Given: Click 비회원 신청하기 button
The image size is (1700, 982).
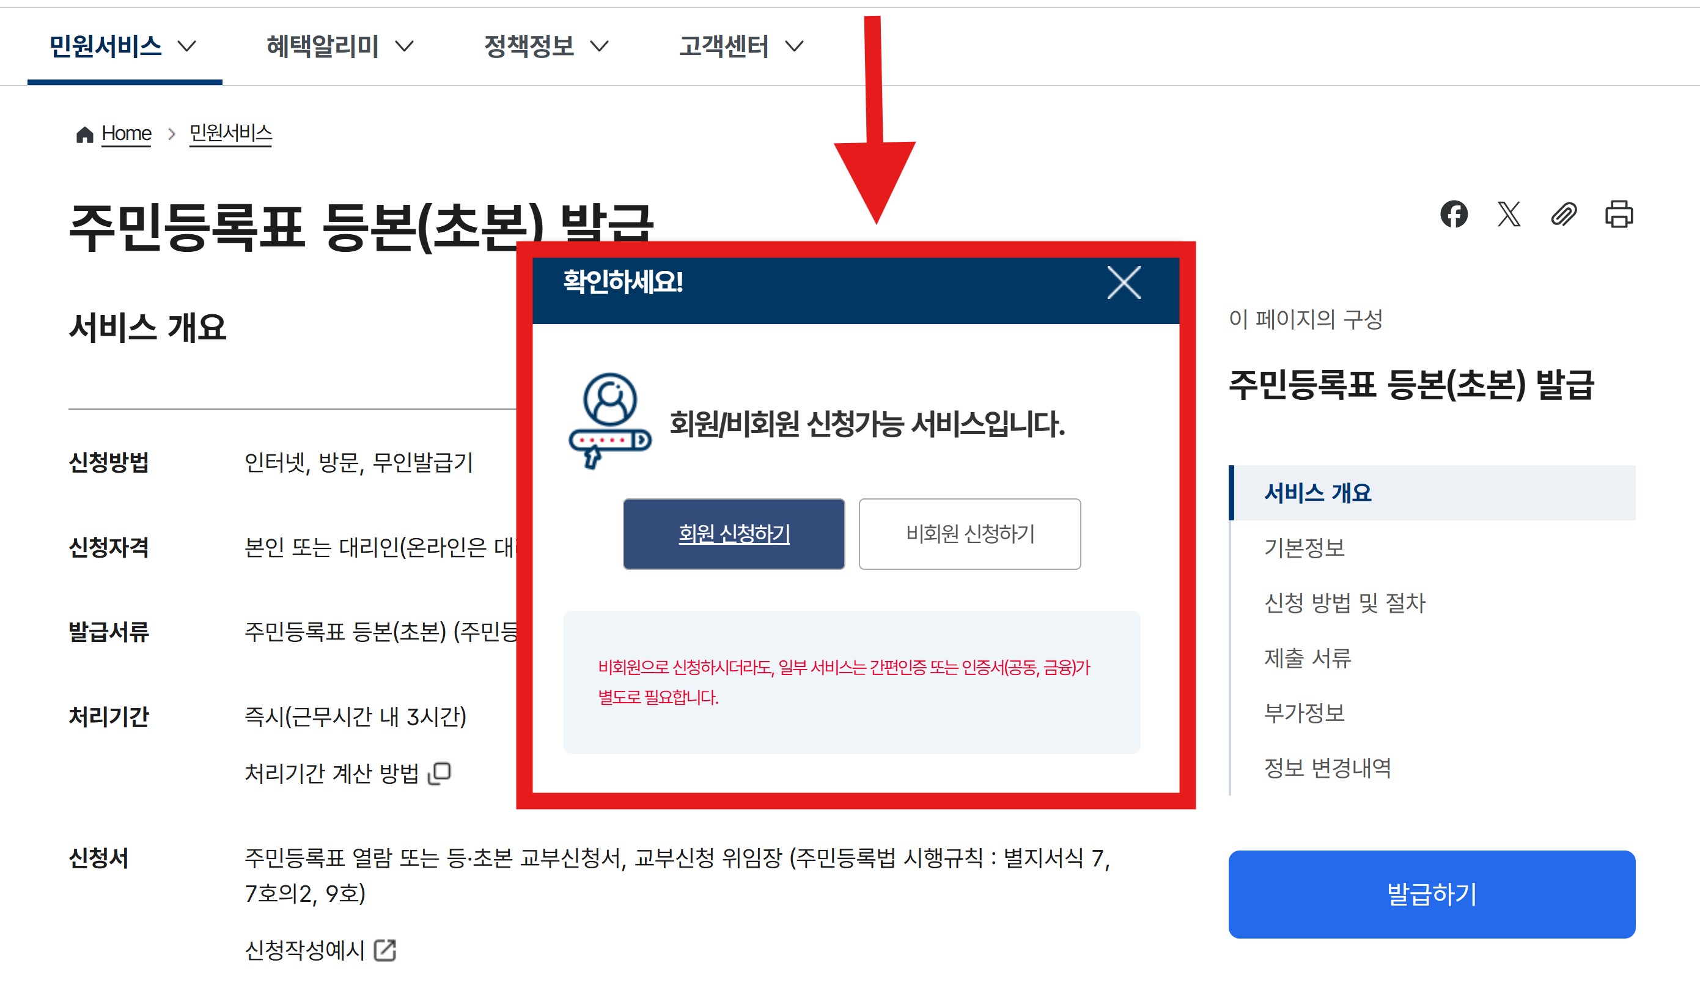Looking at the screenshot, I should click(x=970, y=533).
